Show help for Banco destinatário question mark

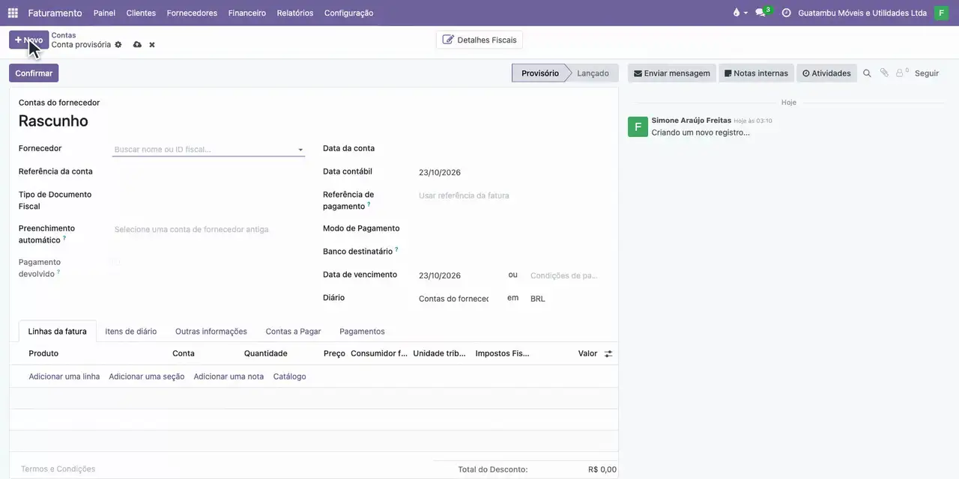coord(396,250)
